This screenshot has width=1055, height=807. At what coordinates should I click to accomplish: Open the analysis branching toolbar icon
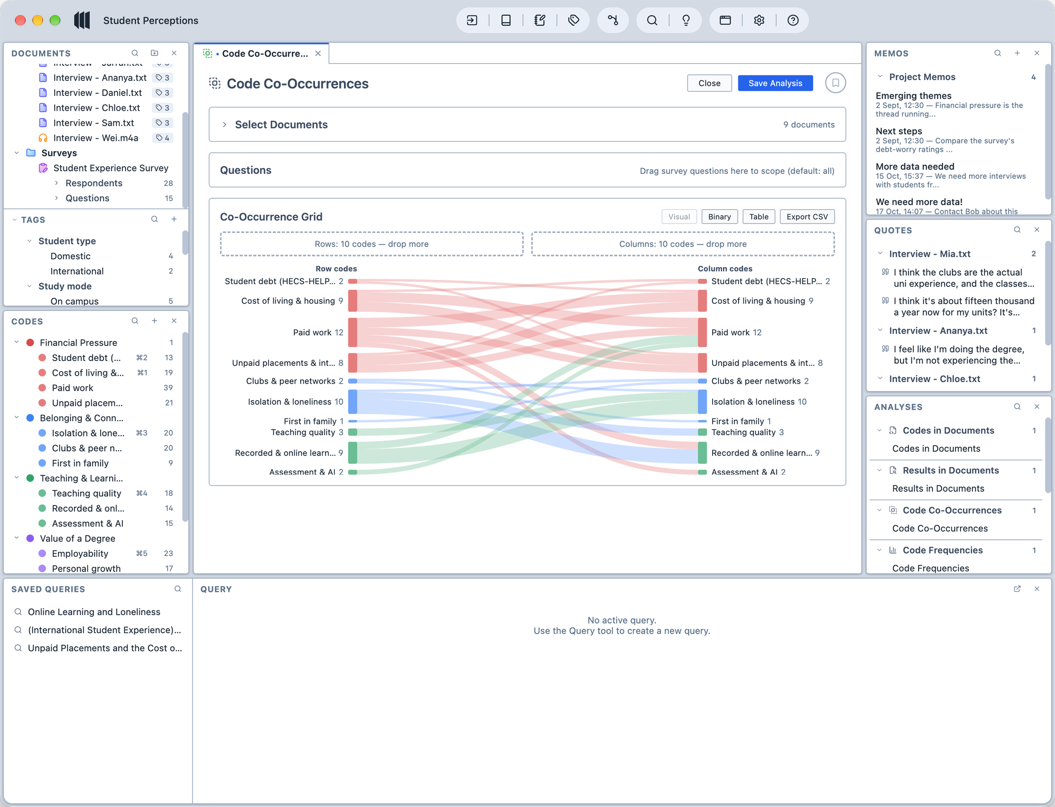(612, 21)
